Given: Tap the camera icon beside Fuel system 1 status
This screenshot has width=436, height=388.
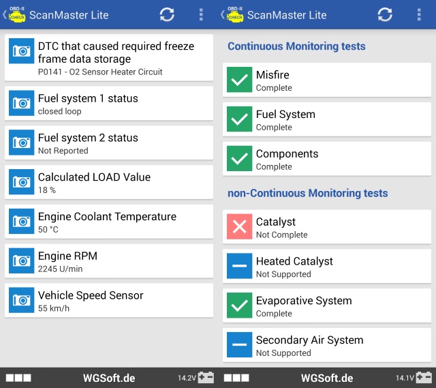Looking at the screenshot, I should pos(21,102).
